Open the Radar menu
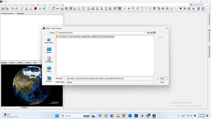Viewport: 211px width, 119px height. [x=45, y=5]
